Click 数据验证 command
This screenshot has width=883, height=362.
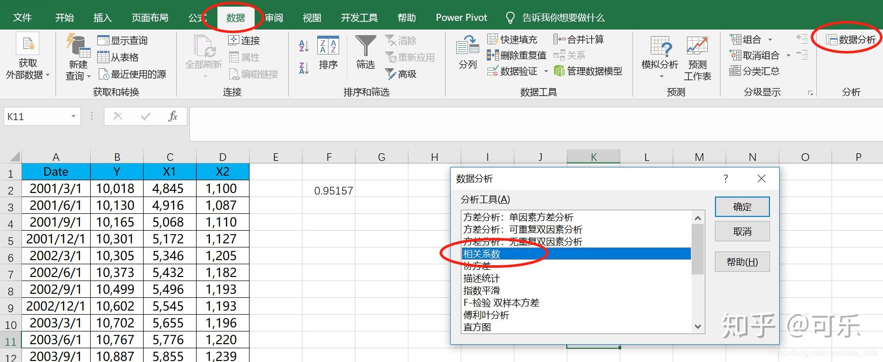(512, 71)
